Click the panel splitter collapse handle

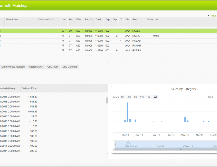pos(108,62)
